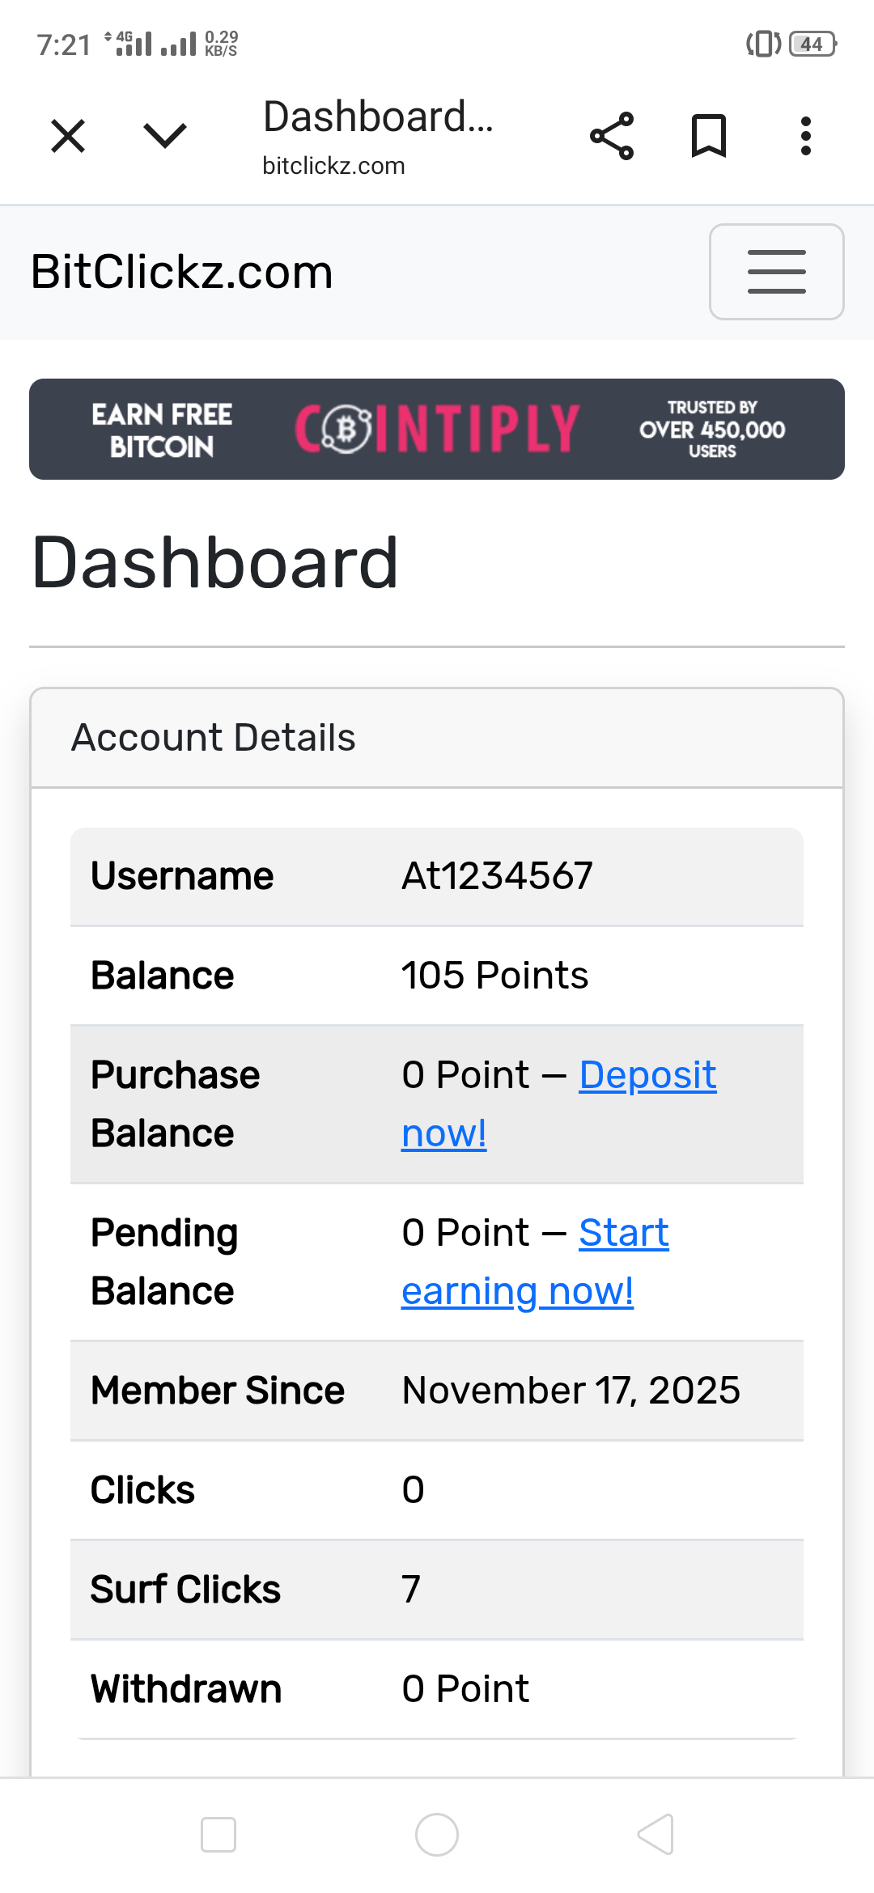Open the Cointiply earn free bitcoin banner
The height and width of the screenshot is (1893, 874).
tap(437, 430)
